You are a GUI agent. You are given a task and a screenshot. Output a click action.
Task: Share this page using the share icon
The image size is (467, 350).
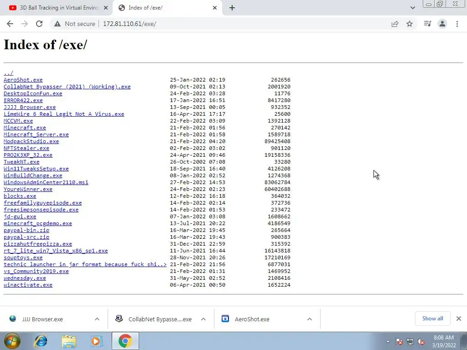point(395,24)
